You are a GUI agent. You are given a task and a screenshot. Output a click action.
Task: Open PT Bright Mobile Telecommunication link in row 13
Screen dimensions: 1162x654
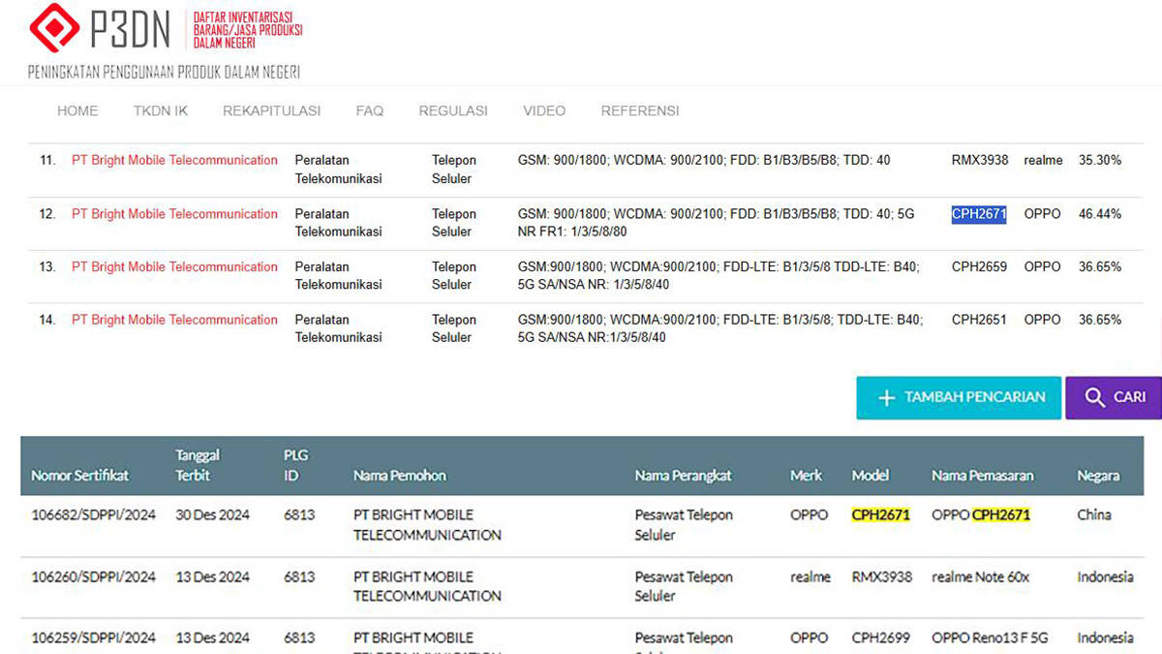(x=174, y=266)
